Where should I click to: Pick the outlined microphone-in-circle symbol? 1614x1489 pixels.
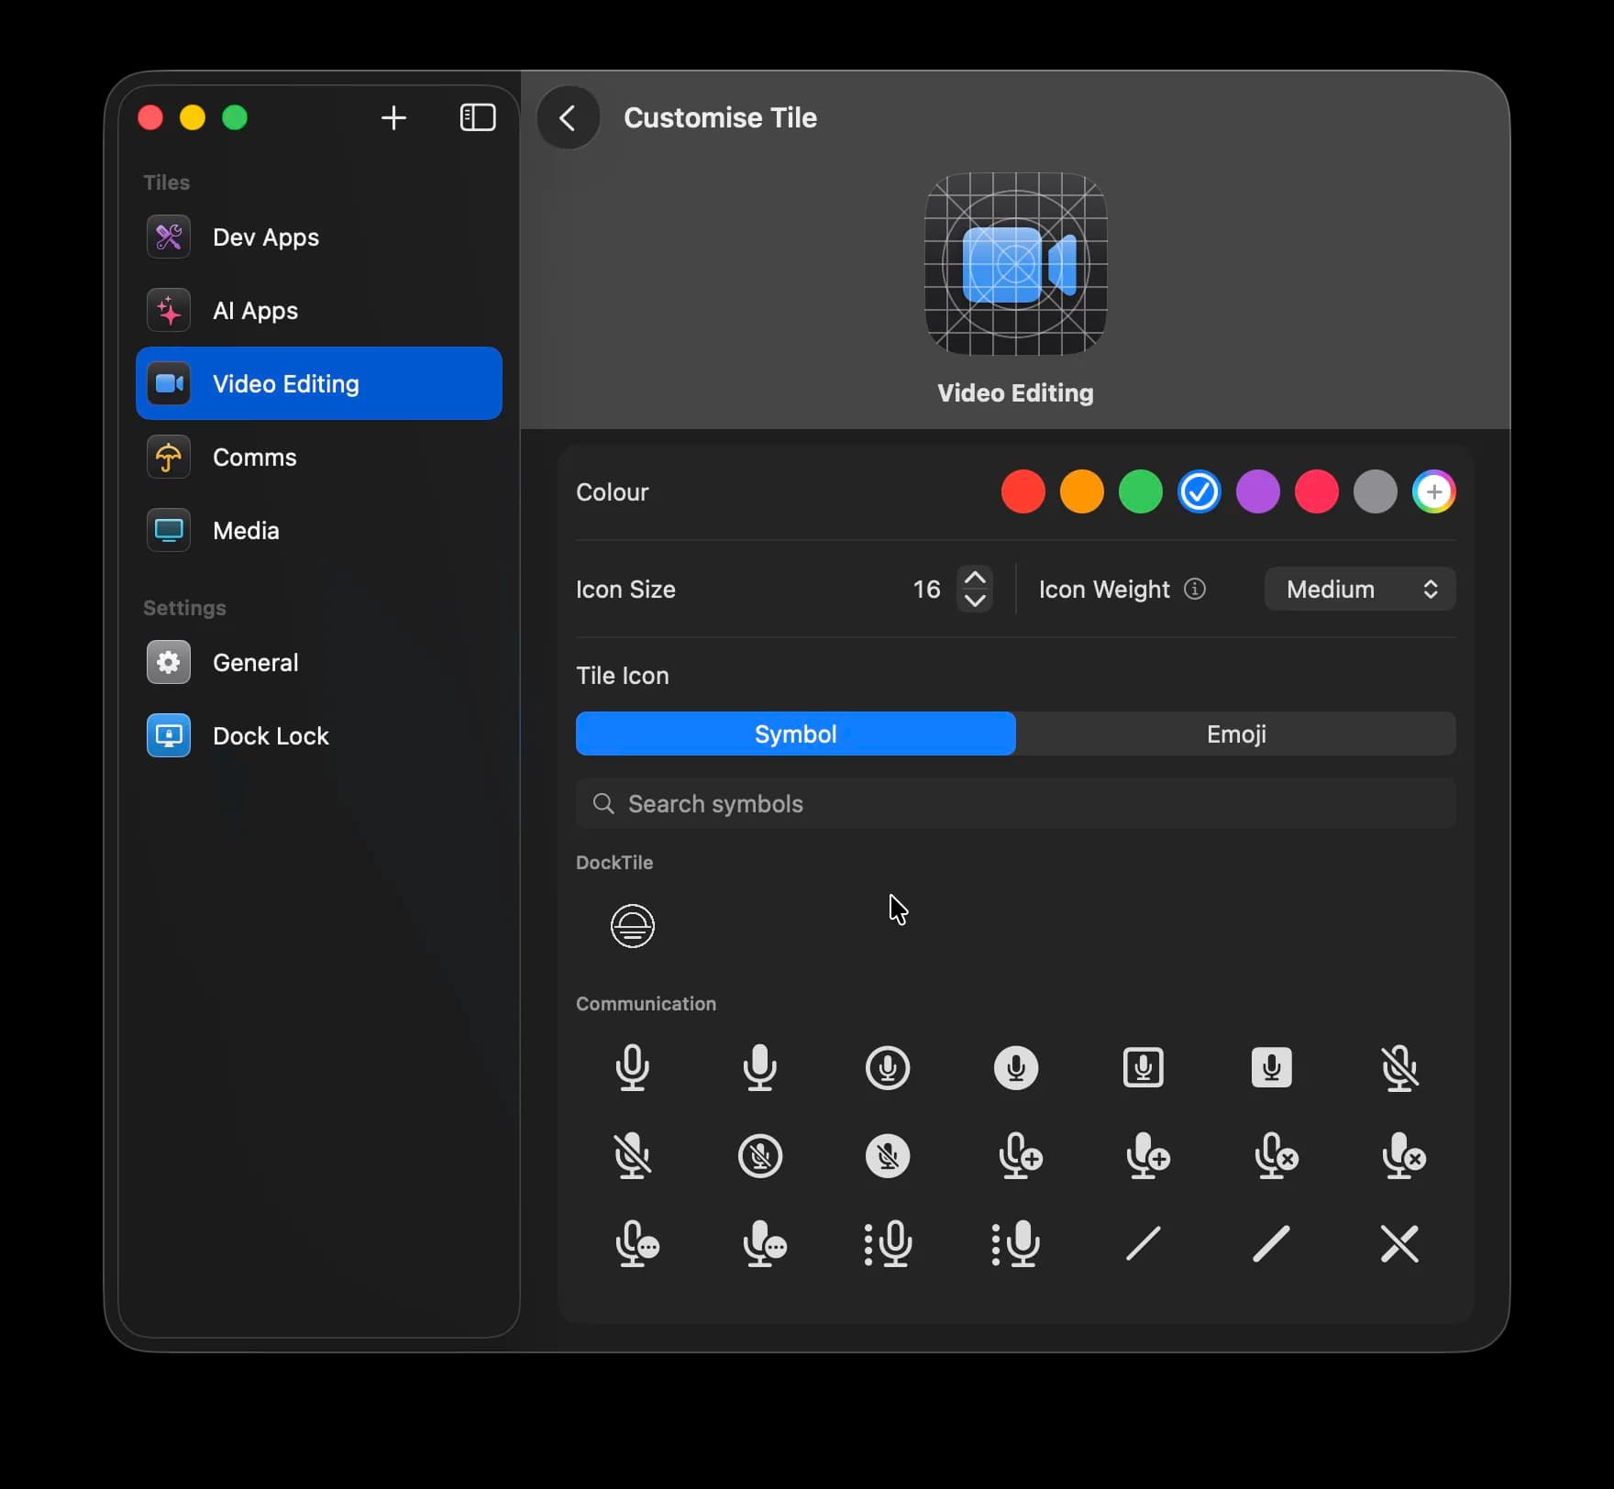tap(888, 1067)
